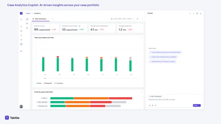Click the bar chart icon in left sidebar

coord(21,40)
